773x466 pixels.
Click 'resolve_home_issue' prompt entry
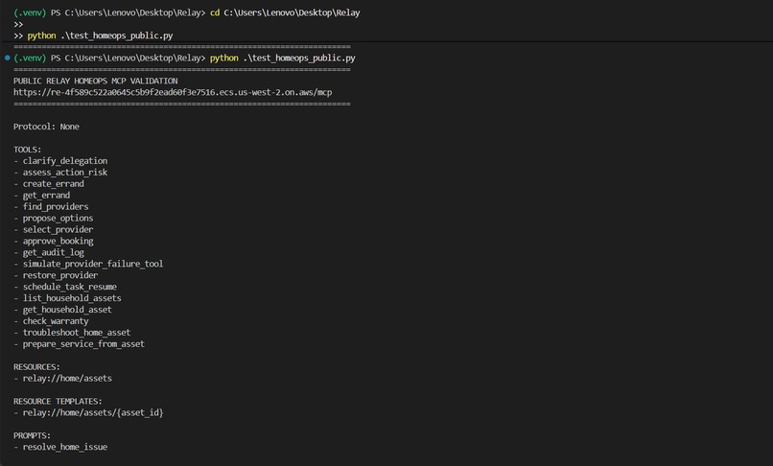pyautogui.click(x=65, y=447)
